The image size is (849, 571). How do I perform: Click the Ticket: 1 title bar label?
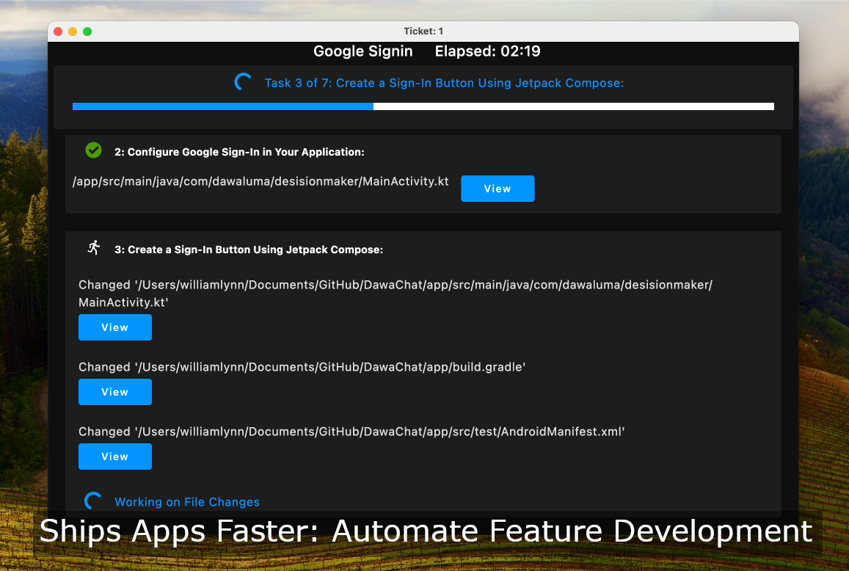tap(423, 32)
